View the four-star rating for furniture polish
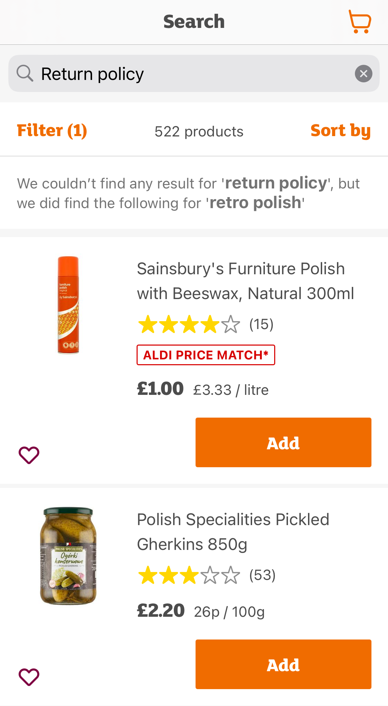388x706 pixels. tap(189, 324)
